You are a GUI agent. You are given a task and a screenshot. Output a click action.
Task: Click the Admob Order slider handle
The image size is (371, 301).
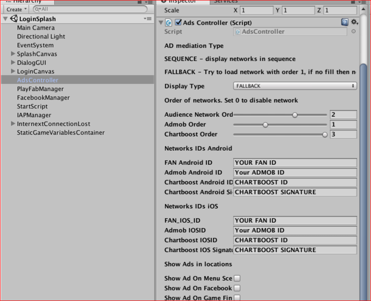265,125
